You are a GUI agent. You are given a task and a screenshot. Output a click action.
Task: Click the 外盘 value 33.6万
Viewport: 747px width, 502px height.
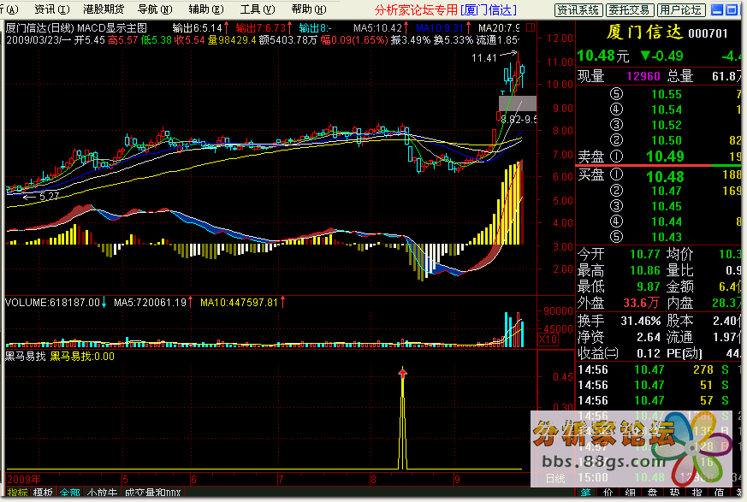tap(641, 303)
